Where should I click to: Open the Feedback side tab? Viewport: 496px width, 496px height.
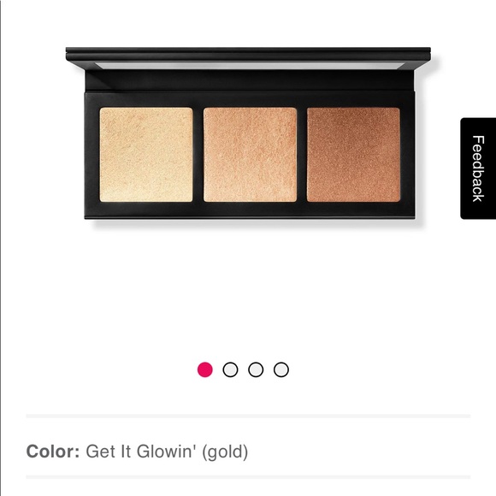pos(478,168)
